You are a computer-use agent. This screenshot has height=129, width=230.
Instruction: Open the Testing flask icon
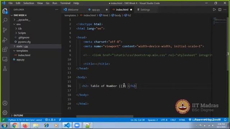[5, 68]
